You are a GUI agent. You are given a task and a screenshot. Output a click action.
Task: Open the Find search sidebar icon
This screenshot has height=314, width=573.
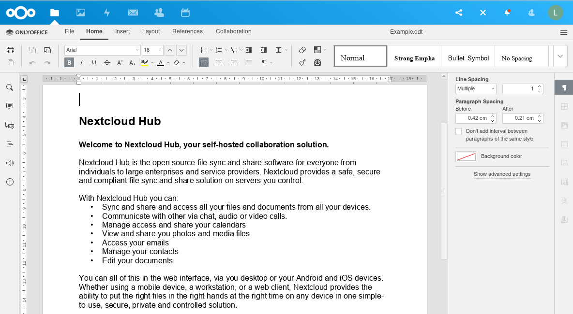(x=10, y=87)
